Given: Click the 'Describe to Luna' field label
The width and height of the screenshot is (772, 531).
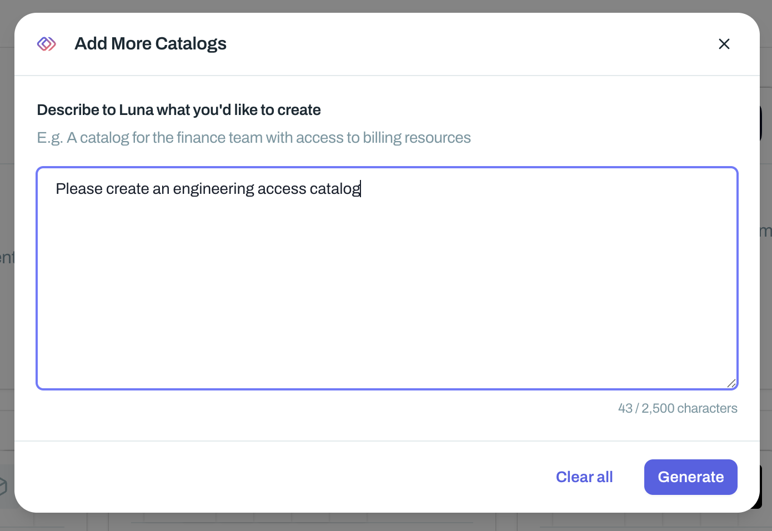Looking at the screenshot, I should click(178, 110).
